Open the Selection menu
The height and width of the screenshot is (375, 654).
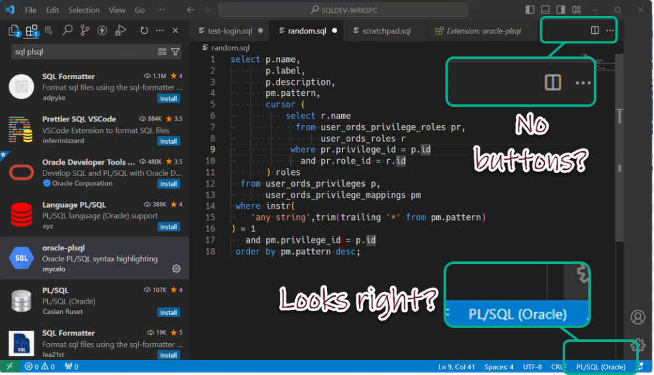click(84, 10)
